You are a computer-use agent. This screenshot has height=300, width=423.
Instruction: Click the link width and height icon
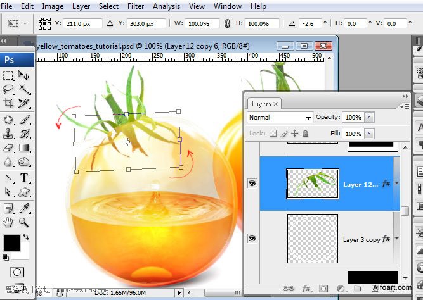click(227, 23)
